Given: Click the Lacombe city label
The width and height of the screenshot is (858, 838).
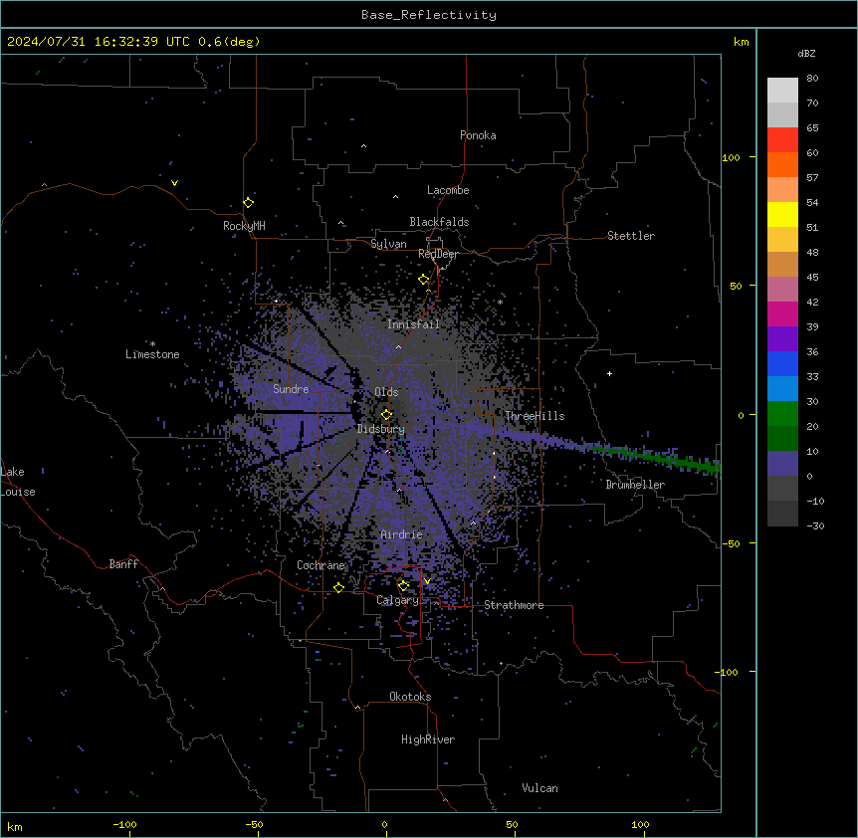Looking at the screenshot, I should point(448,190).
